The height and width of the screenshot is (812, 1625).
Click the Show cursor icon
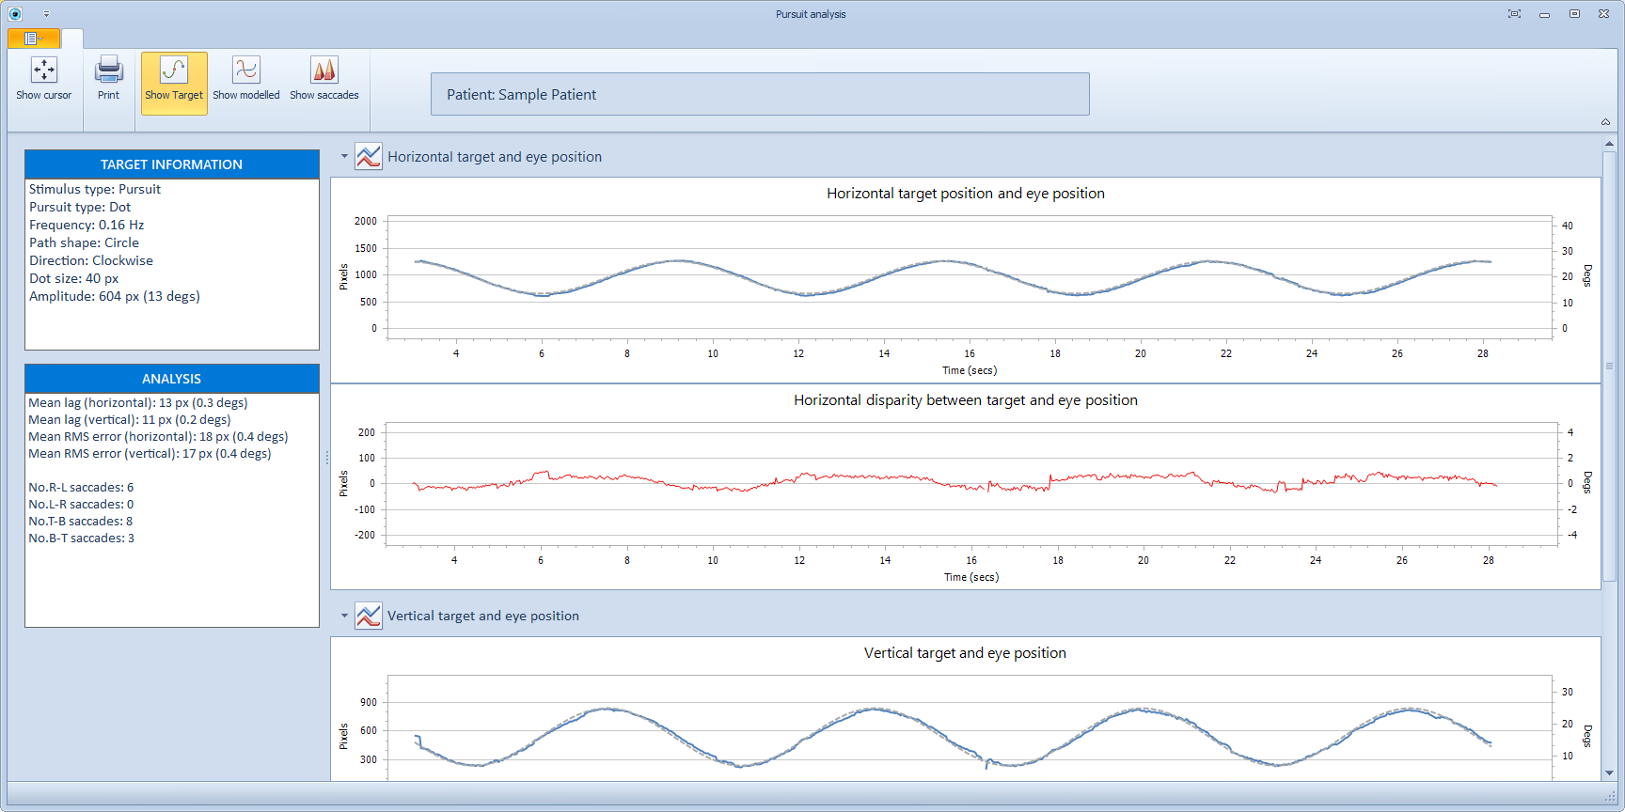(x=43, y=70)
